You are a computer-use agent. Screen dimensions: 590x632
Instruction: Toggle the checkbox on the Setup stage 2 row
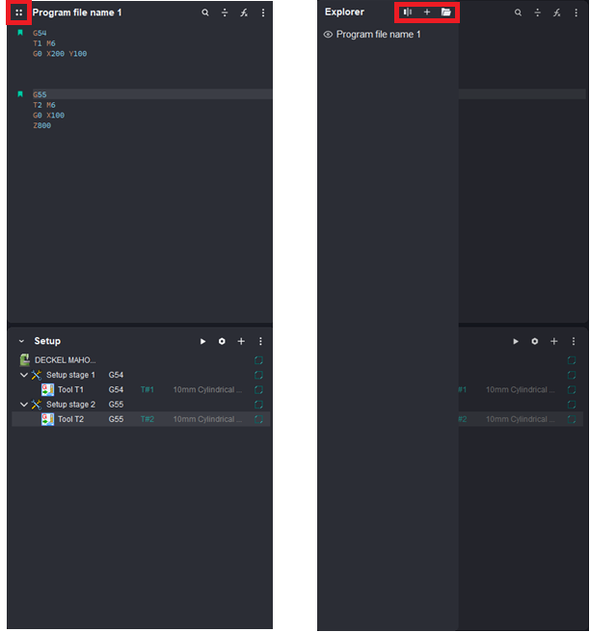click(x=258, y=405)
